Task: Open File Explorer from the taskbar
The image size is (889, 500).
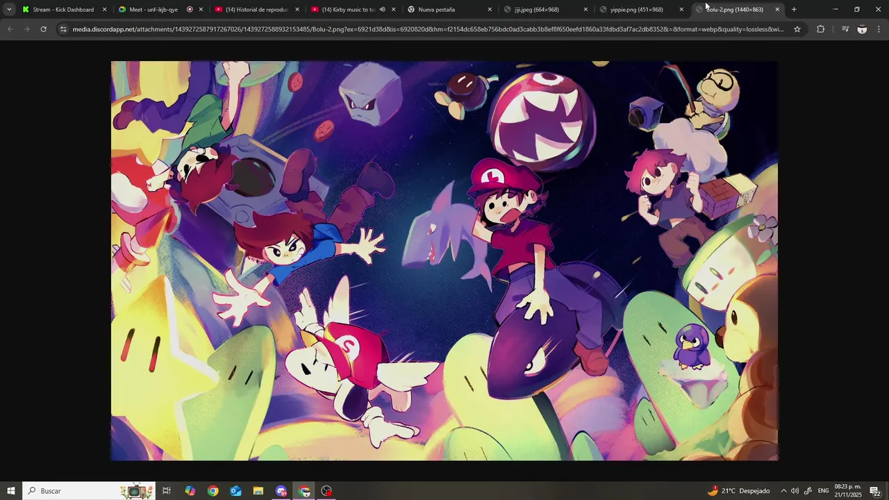Action: [258, 491]
